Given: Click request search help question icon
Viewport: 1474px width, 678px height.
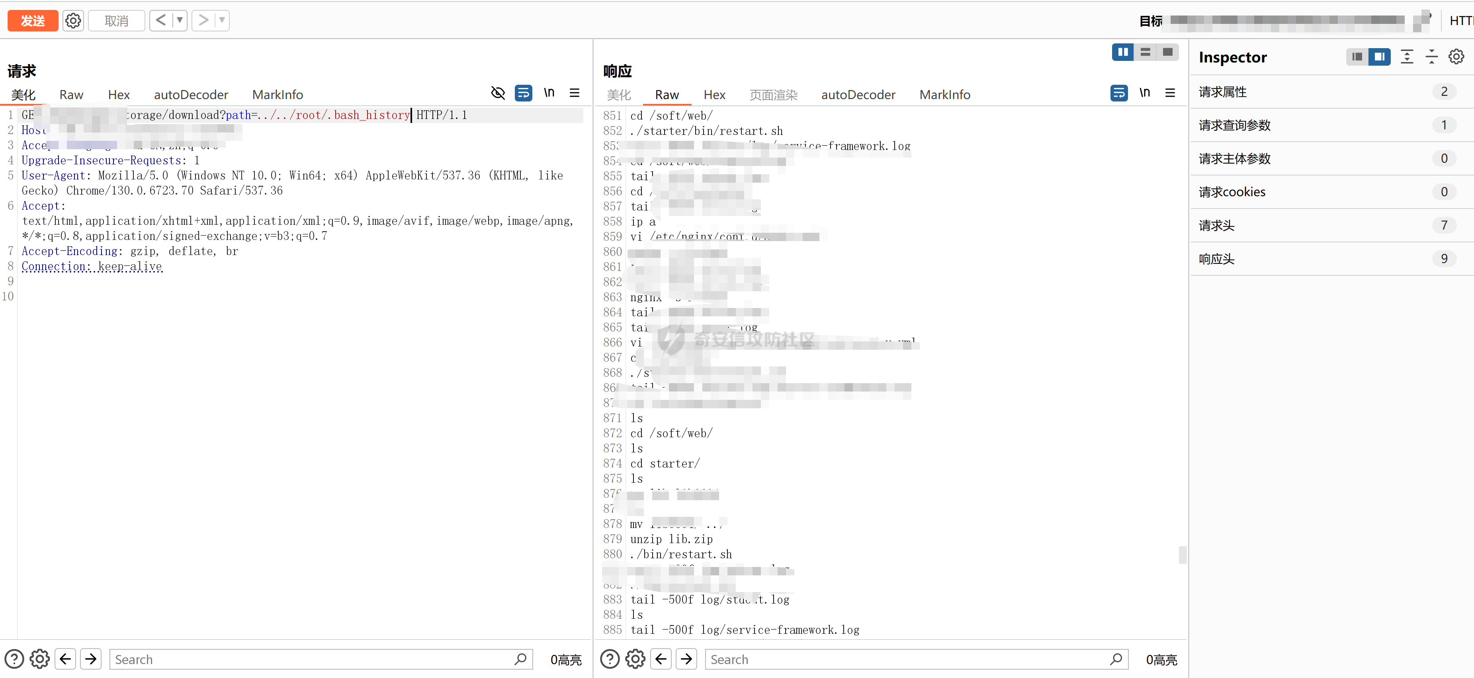Looking at the screenshot, I should click(x=14, y=659).
